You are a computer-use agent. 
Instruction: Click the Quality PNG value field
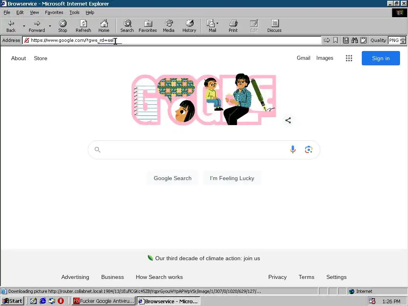[394, 40]
